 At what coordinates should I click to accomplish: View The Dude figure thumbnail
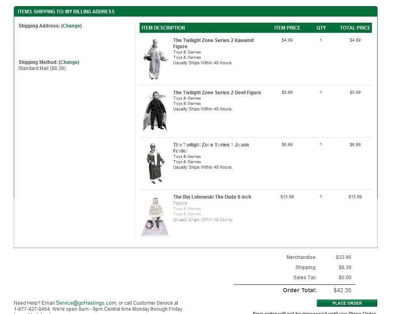[155, 217]
